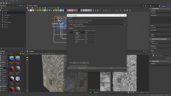Open the Materials menu in 3D View
Viewport: 171px width, 96px height.
coord(32,54)
